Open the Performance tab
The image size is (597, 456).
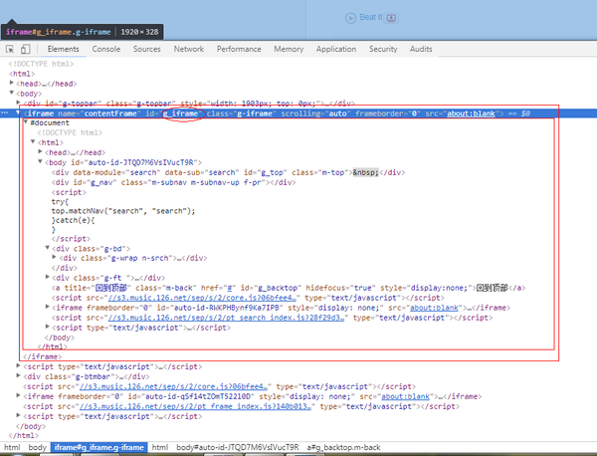[239, 49]
